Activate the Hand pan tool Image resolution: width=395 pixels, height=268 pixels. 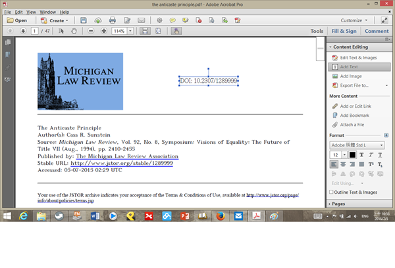coord(74,31)
